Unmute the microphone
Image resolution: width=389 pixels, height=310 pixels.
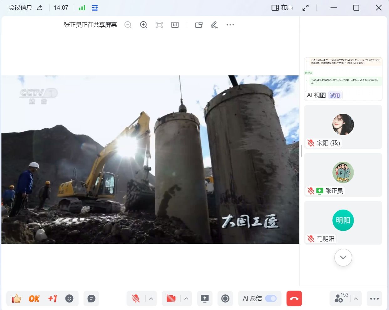pyautogui.click(x=136, y=299)
